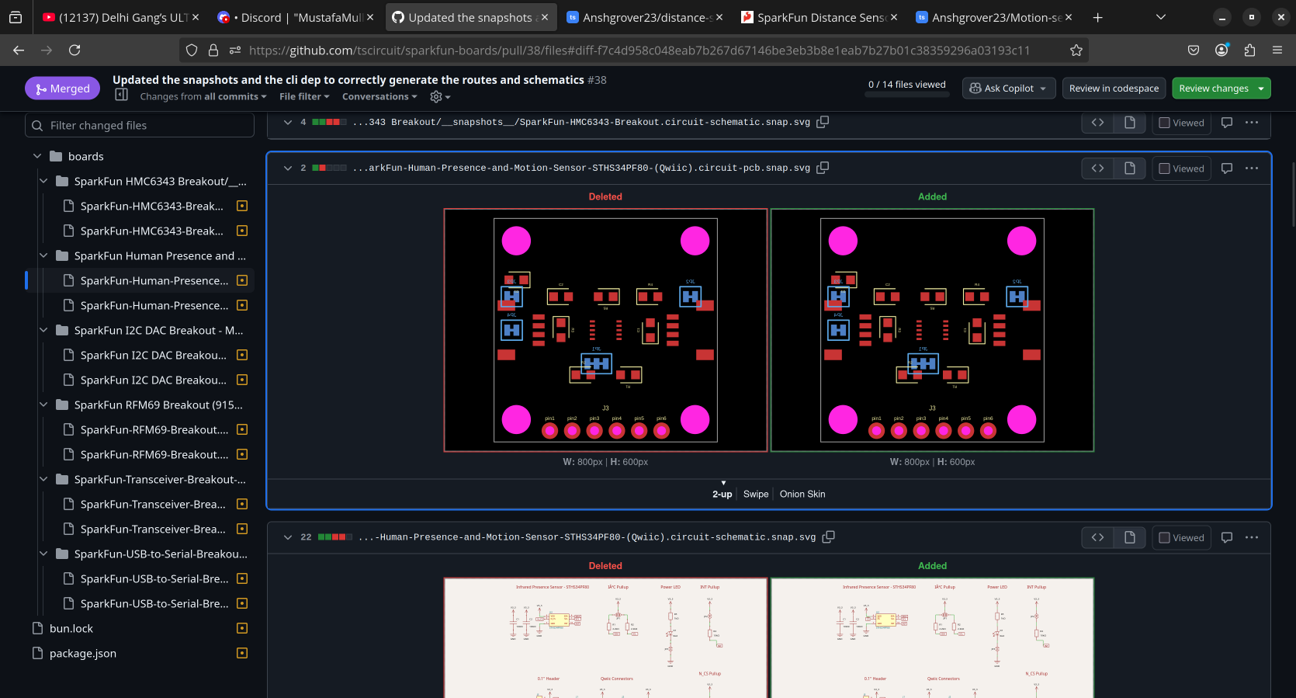
Task: Comment on the circuit-pcb.snap.svg file
Action: point(1227,168)
